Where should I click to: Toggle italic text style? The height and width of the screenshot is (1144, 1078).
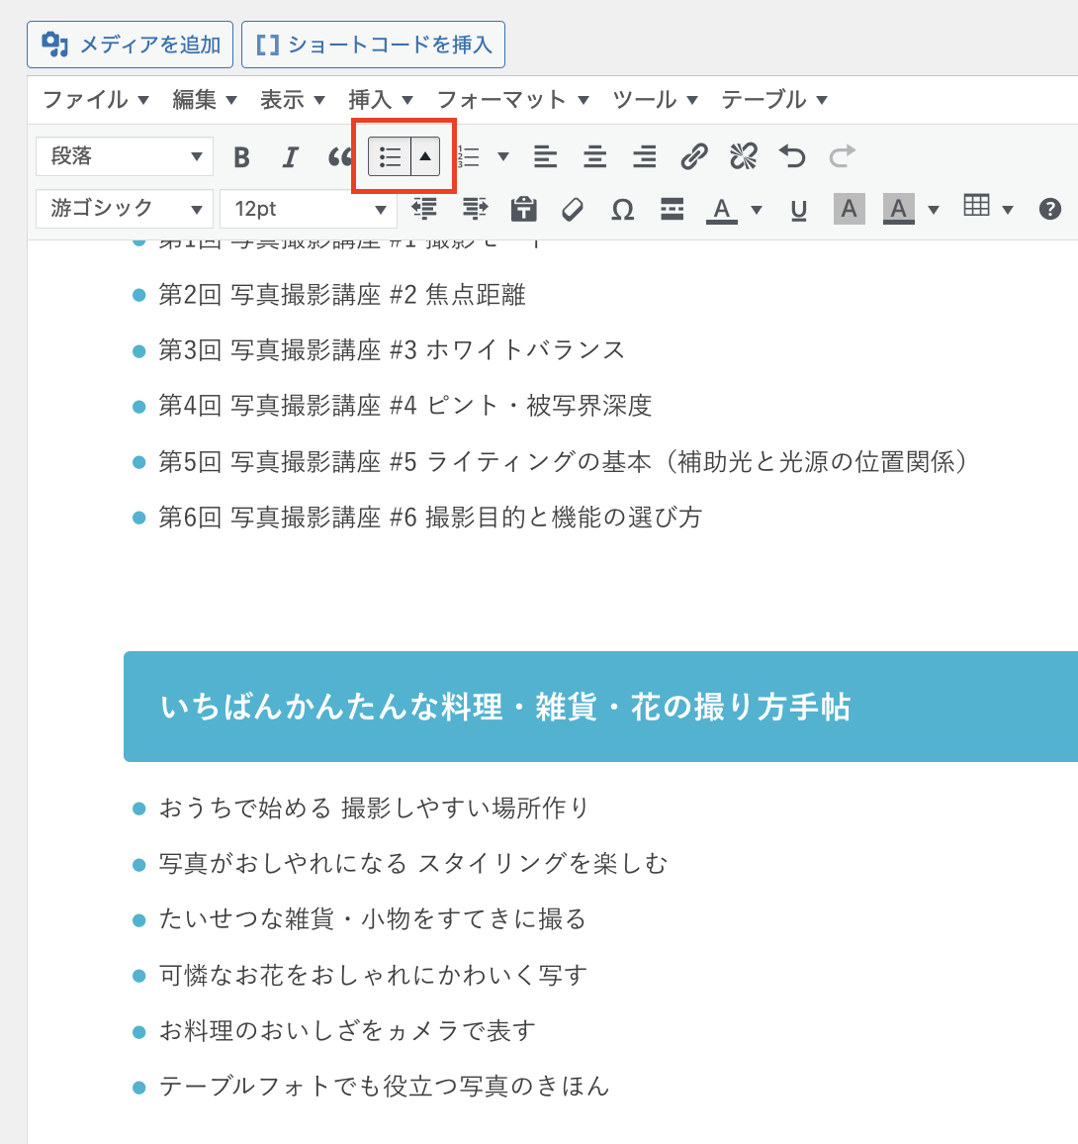click(x=290, y=157)
